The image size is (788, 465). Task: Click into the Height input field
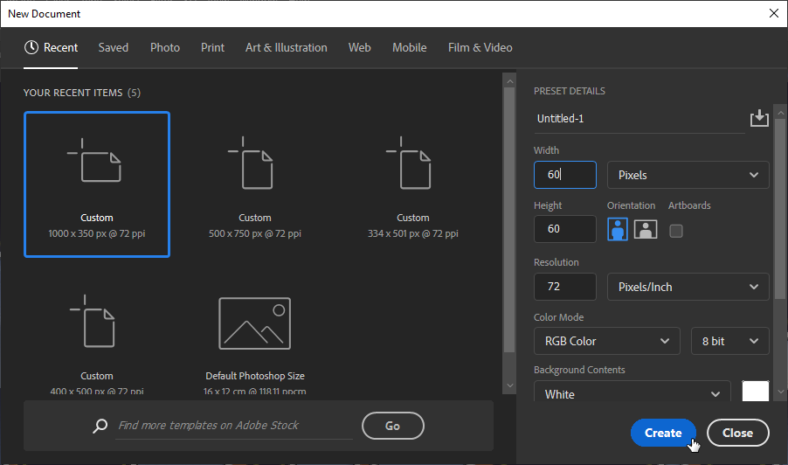pos(564,229)
